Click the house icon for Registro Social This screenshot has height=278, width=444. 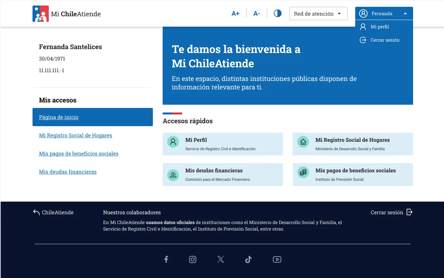click(303, 142)
